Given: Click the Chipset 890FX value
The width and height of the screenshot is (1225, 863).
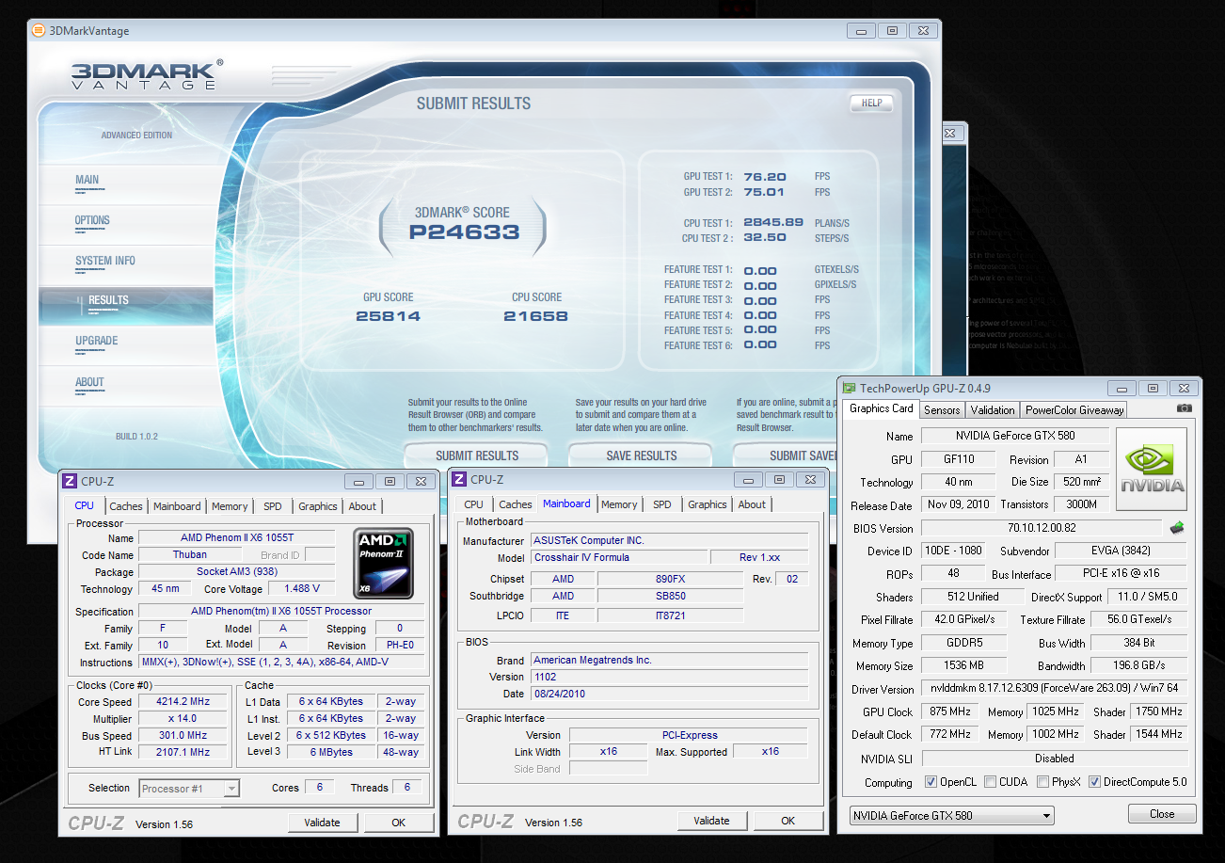Looking at the screenshot, I should coord(671,580).
